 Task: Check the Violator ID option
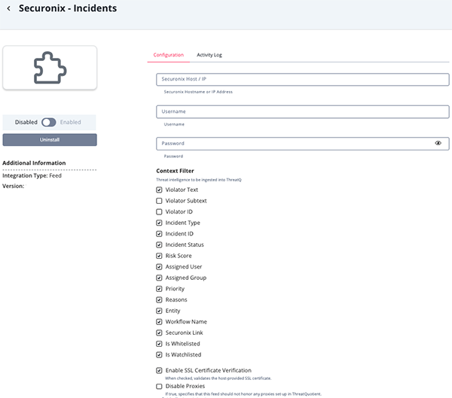(159, 211)
